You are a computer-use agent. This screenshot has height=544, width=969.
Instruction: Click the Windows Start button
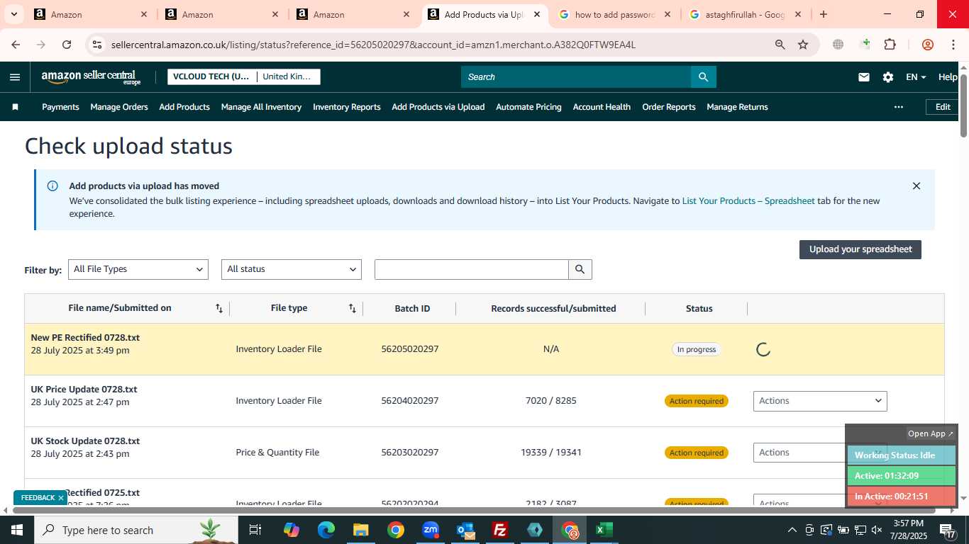[x=17, y=530]
